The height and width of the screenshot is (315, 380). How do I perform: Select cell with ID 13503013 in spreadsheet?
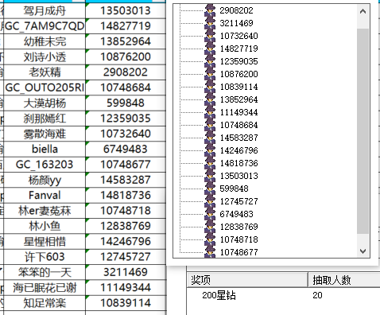point(126,10)
